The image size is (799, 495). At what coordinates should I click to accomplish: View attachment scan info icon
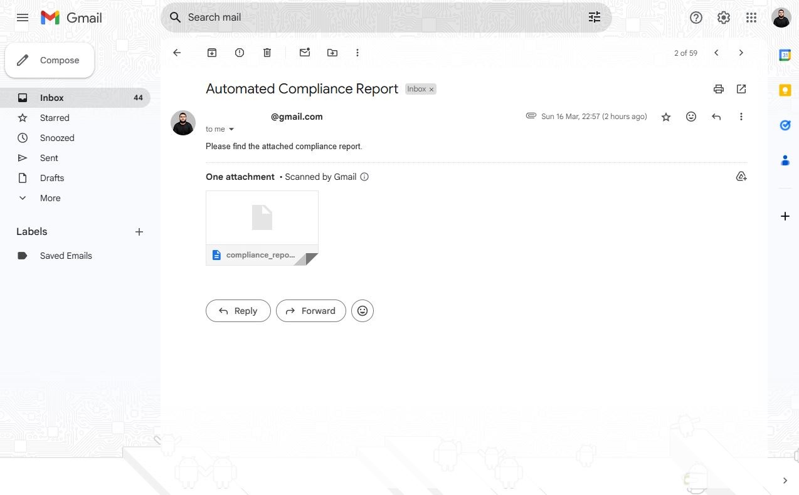point(364,177)
